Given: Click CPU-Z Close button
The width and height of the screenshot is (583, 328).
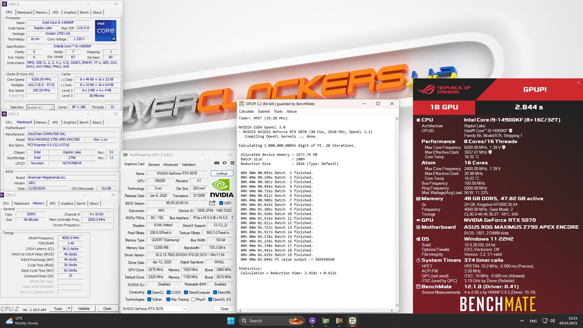Looking at the screenshot, I should (x=107, y=309).
